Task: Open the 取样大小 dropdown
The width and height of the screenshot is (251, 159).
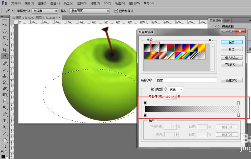Action: click(x=45, y=11)
